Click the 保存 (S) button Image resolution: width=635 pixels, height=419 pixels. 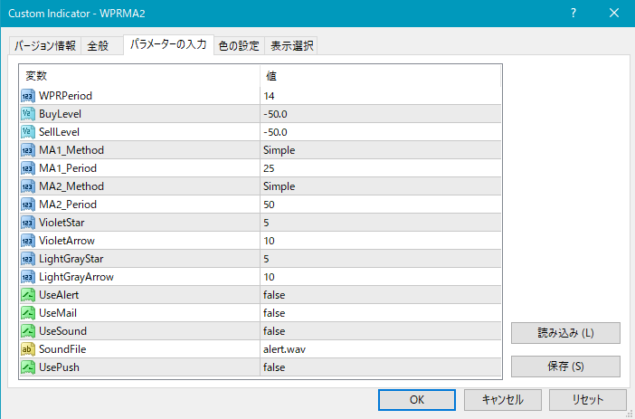pyautogui.click(x=565, y=367)
